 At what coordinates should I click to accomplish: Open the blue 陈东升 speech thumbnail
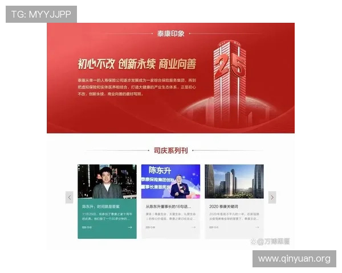pyautogui.click(x=170, y=181)
